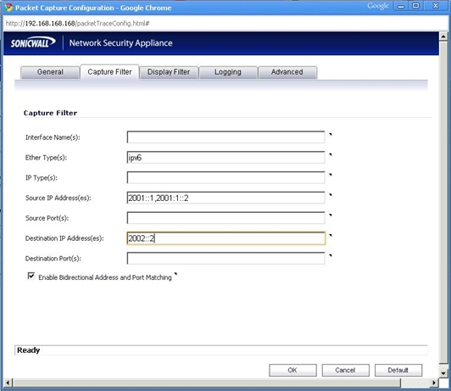451x391 pixels.
Task: Click the Cancel button
Action: pyautogui.click(x=345, y=370)
